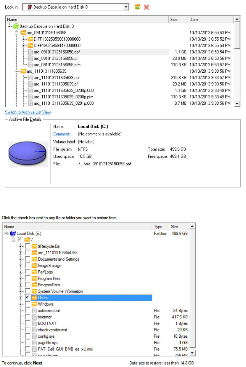Click the Size column header in restore list
This screenshot has height=367, width=246.
tap(179, 227)
